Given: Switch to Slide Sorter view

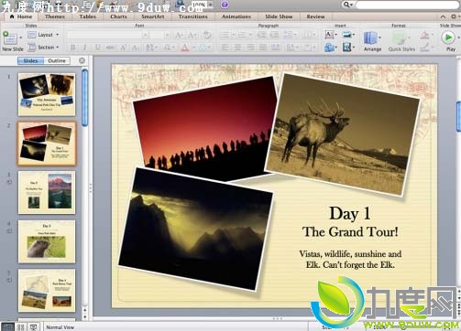Looking at the screenshot, I should pos(21,327).
